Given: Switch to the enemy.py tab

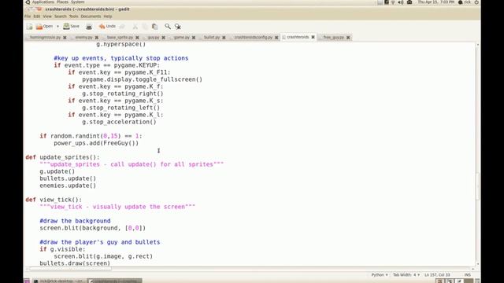Looking at the screenshot, I should pos(83,38).
